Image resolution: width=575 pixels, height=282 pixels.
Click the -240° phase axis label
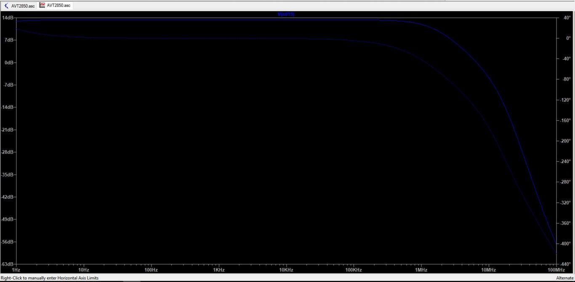566,161
